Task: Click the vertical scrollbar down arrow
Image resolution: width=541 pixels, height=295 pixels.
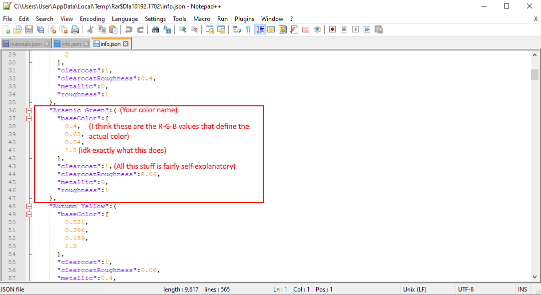Action: tap(535, 277)
